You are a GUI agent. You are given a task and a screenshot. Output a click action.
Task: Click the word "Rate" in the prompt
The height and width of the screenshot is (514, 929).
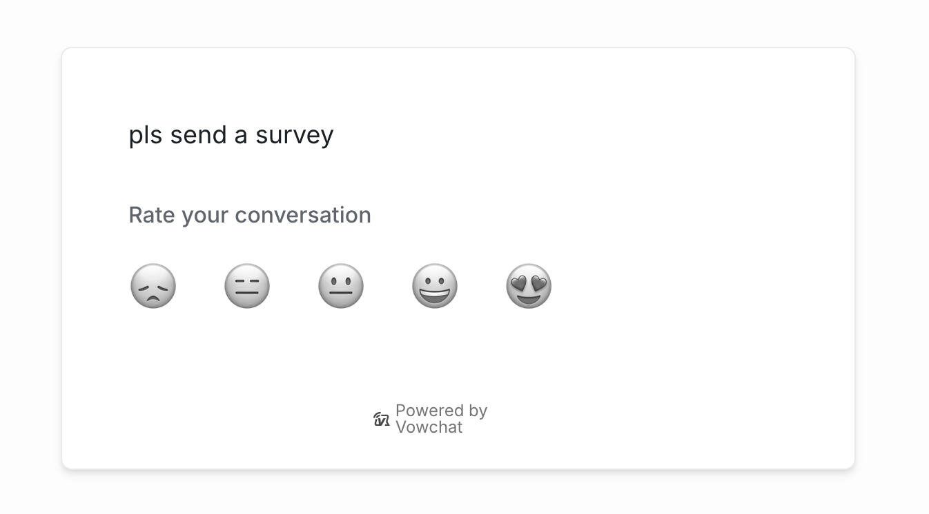click(152, 215)
